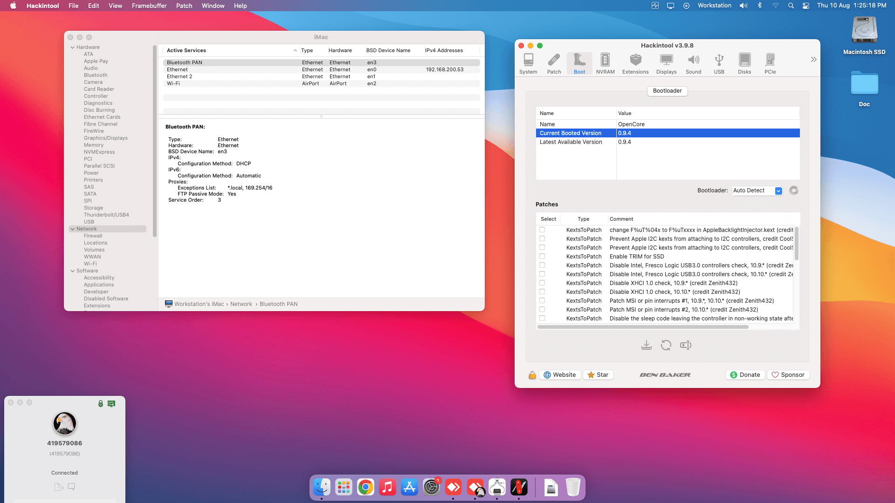
Task: Select Latest Available Version row
Action: tap(668, 142)
